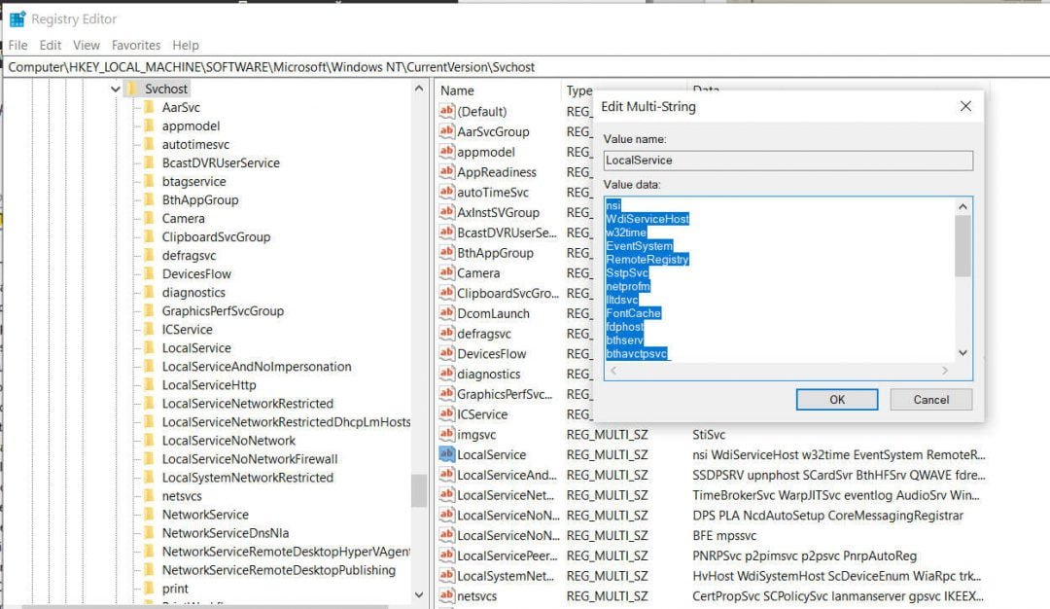Click the string icon next to (Default) value
Viewport: 1050px width, 609px height.
point(447,112)
